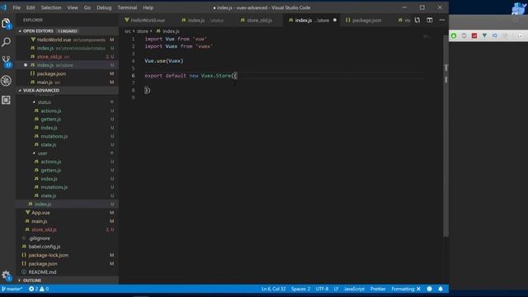Open the Manage gear icon
Image resolution: width=528 pixels, height=297 pixels.
pos(6,276)
